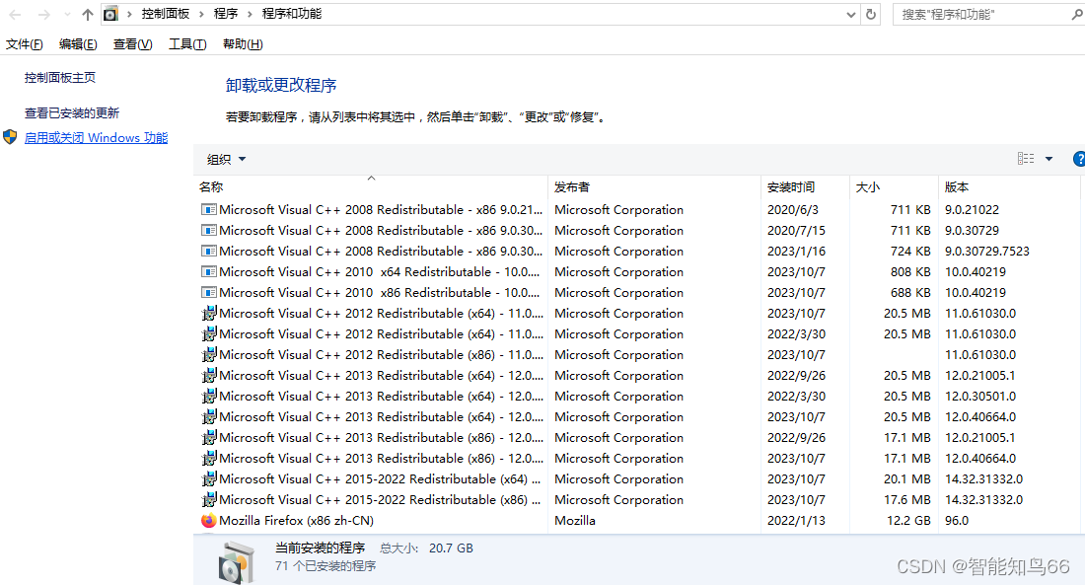Click icon of VC++ 2013 x64 version 12.0.21005.1
The width and height of the screenshot is (1085, 585).
(x=208, y=375)
